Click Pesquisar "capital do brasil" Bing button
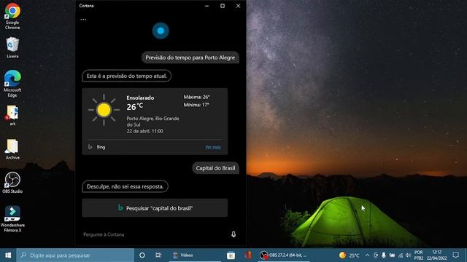 [155, 208]
